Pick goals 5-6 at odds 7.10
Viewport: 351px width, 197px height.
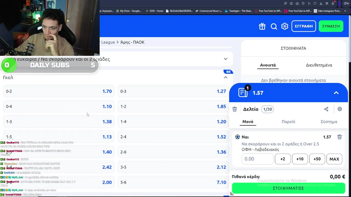(x=173, y=182)
